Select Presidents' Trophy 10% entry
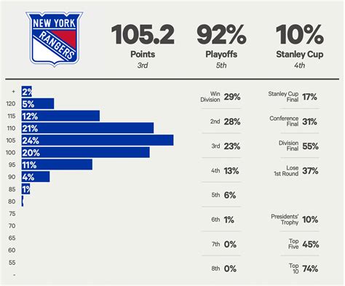The width and height of the screenshot is (345, 286). [x=295, y=220]
